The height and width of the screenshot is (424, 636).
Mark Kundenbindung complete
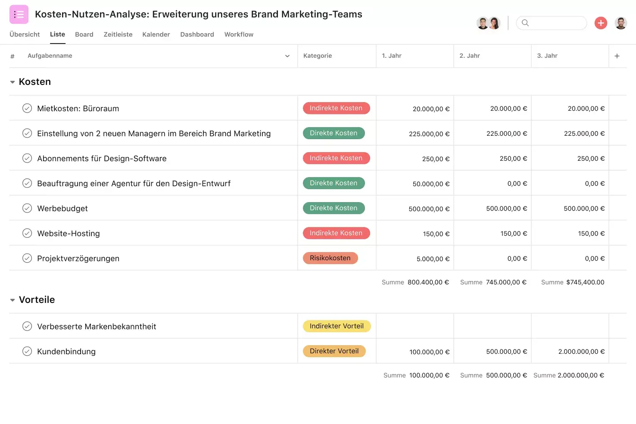(x=27, y=351)
